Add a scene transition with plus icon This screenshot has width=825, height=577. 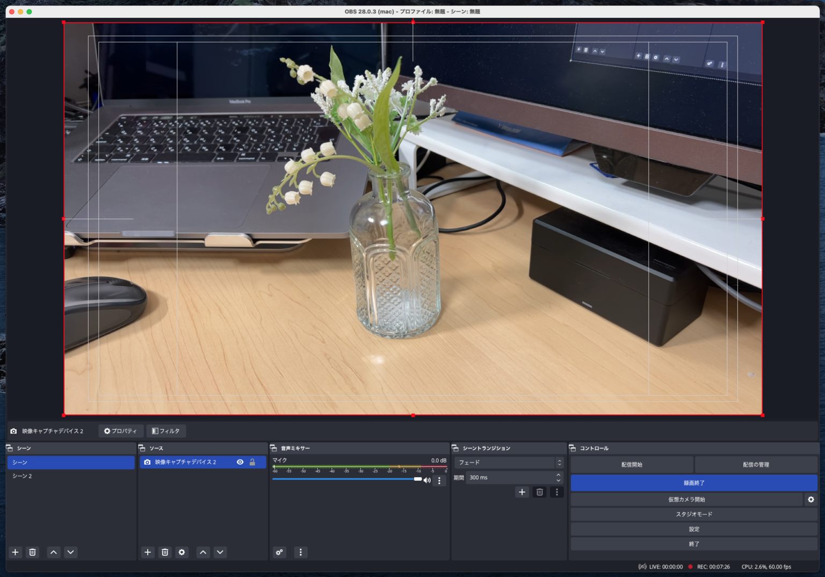522,492
